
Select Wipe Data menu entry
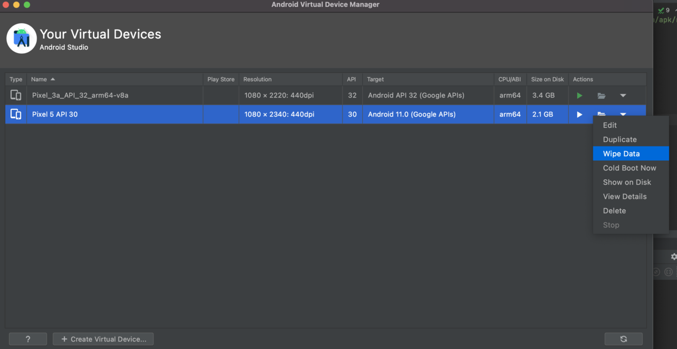(631, 153)
